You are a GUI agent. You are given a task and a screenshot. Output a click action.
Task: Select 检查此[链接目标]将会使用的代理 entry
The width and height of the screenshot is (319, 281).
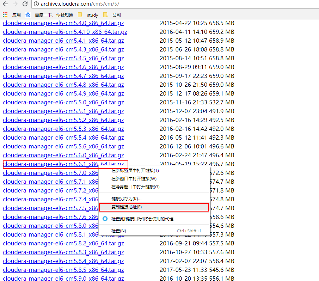(154, 219)
